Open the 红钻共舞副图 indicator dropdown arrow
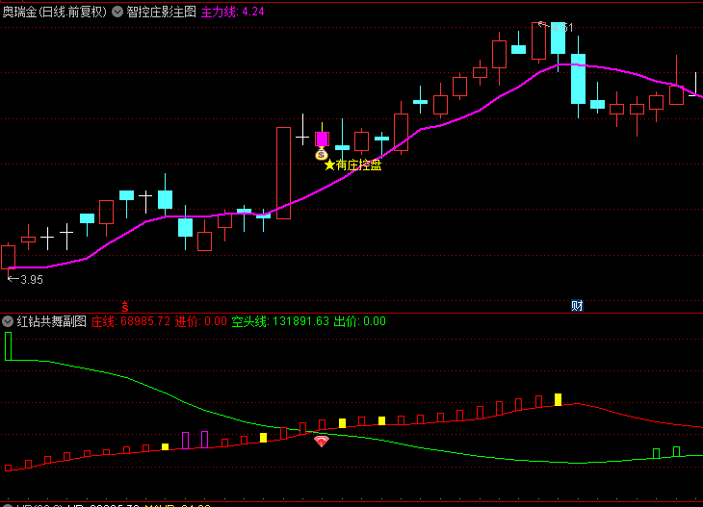The image size is (703, 507). (8, 321)
